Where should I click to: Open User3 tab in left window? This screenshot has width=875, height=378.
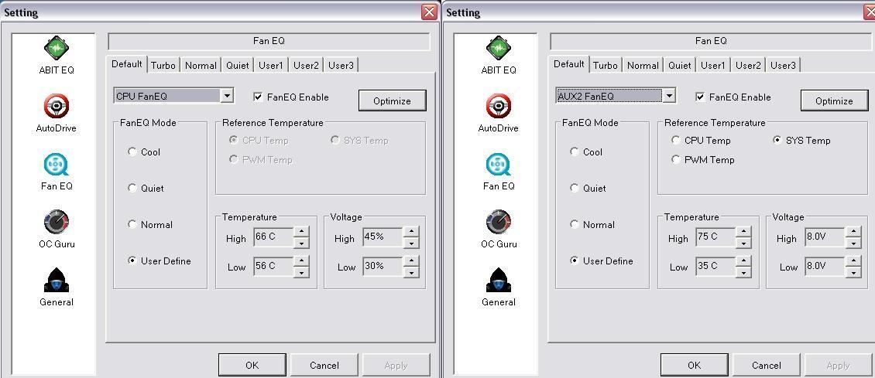click(x=341, y=65)
